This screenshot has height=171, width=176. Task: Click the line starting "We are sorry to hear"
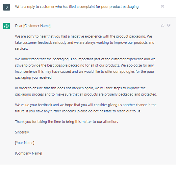(x=84, y=37)
